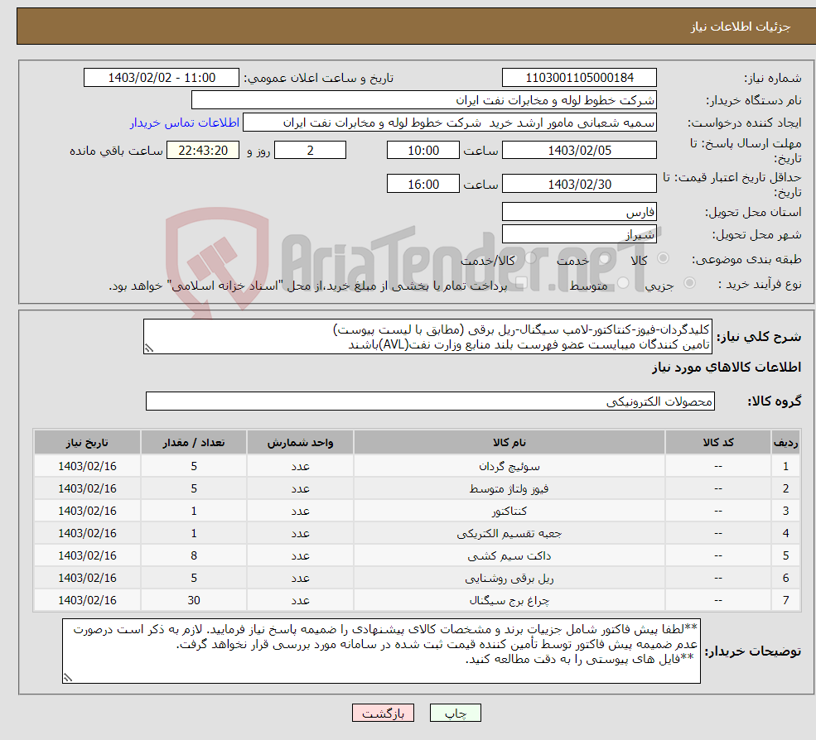This screenshot has height=740, width=816.
Task: Click the بازگشت back button
Action: coord(383,713)
